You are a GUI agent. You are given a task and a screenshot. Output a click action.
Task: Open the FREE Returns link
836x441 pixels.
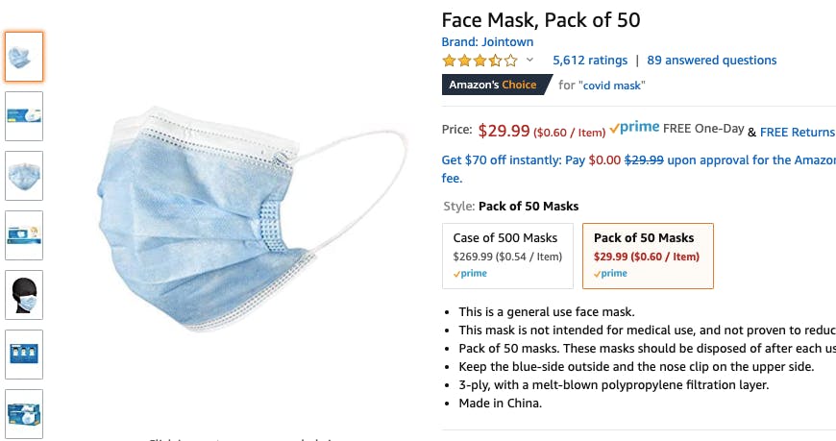(798, 133)
